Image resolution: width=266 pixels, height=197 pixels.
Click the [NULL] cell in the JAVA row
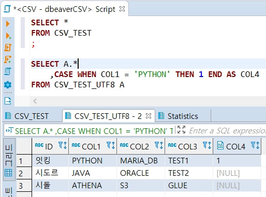[x=237, y=173]
